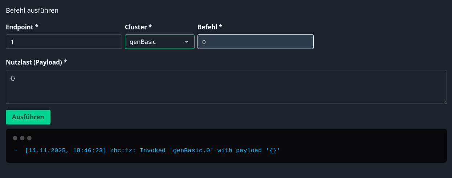Screen dimensions: 452x178
Task: Select the log timestamp 14.11.2025, 18:46:23
Action: coord(66,150)
